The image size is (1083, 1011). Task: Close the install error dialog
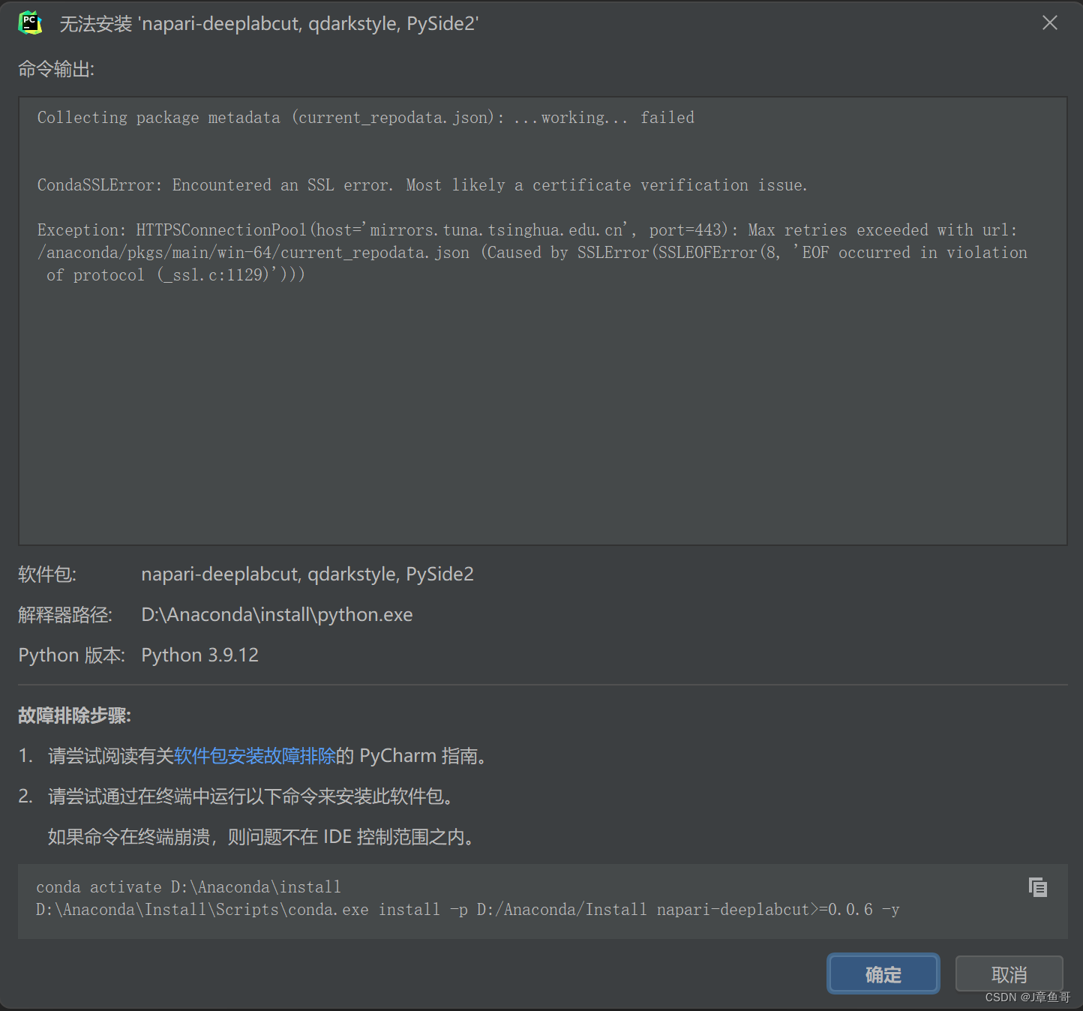(x=1050, y=23)
